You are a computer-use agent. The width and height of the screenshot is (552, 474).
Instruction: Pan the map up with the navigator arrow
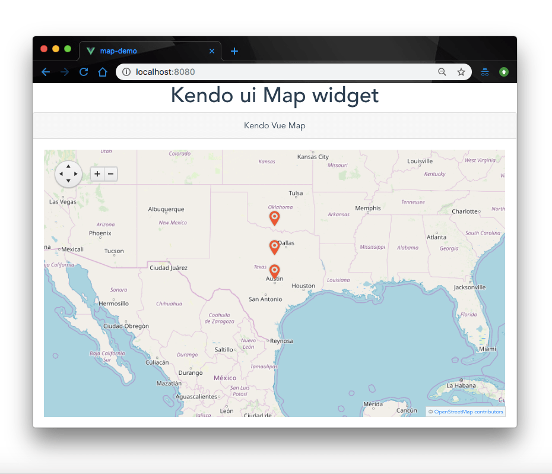[68, 166]
